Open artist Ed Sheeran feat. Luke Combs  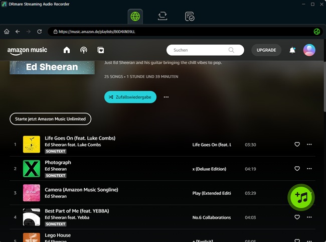click(73, 145)
